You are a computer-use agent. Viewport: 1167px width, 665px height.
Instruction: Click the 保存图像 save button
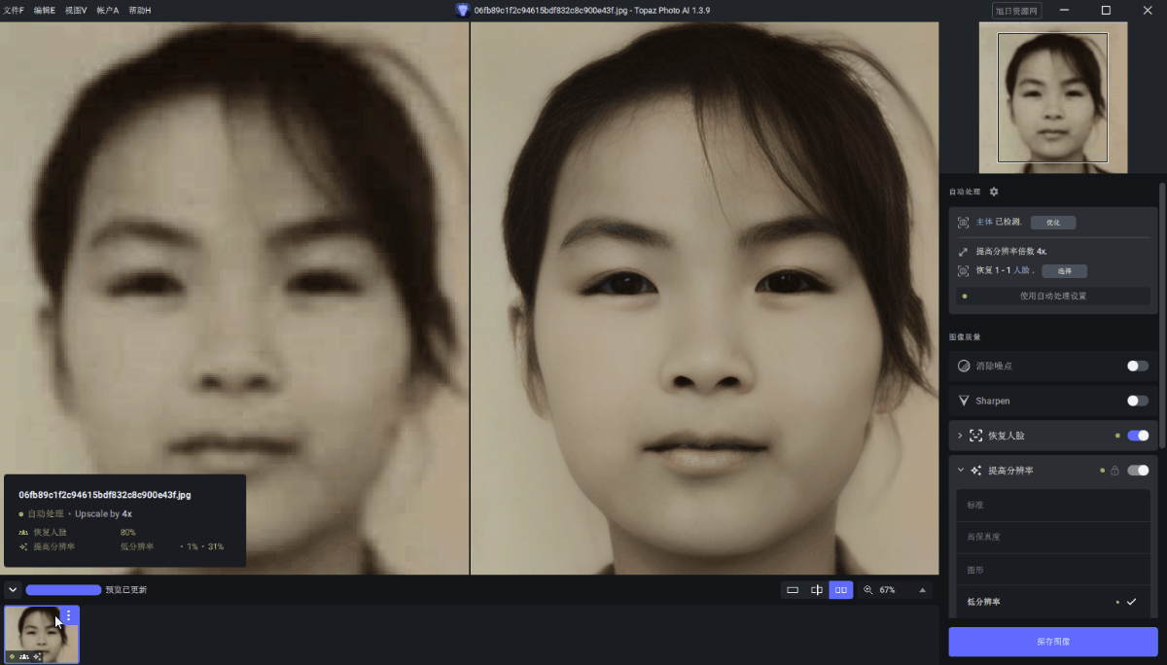point(1052,642)
